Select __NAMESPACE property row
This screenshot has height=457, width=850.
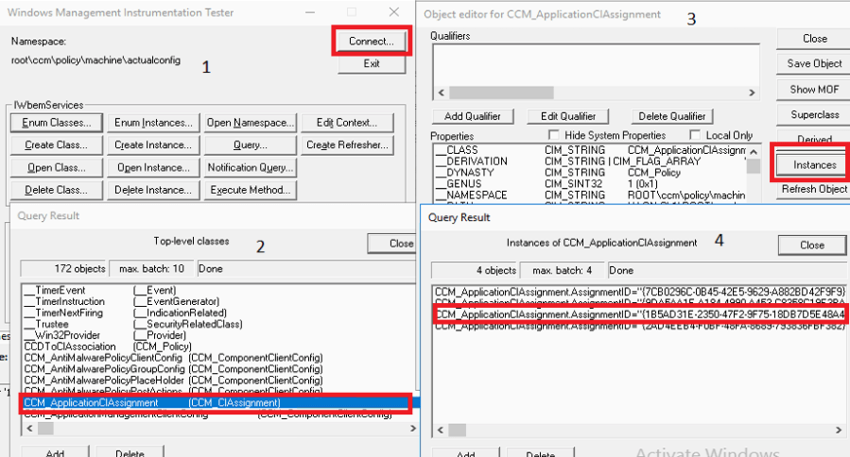590,195
